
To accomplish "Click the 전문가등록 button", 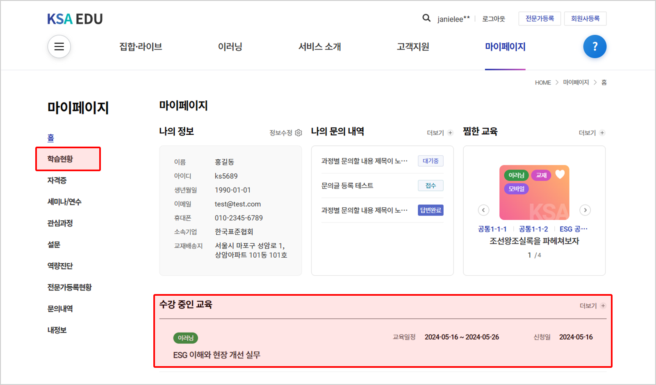I will pyautogui.click(x=540, y=18).
